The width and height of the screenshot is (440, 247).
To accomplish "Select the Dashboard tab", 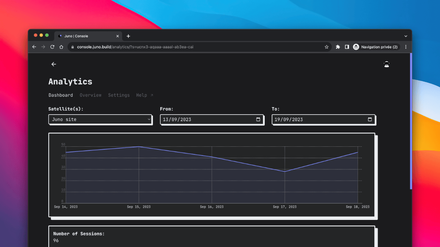I will click(60, 95).
